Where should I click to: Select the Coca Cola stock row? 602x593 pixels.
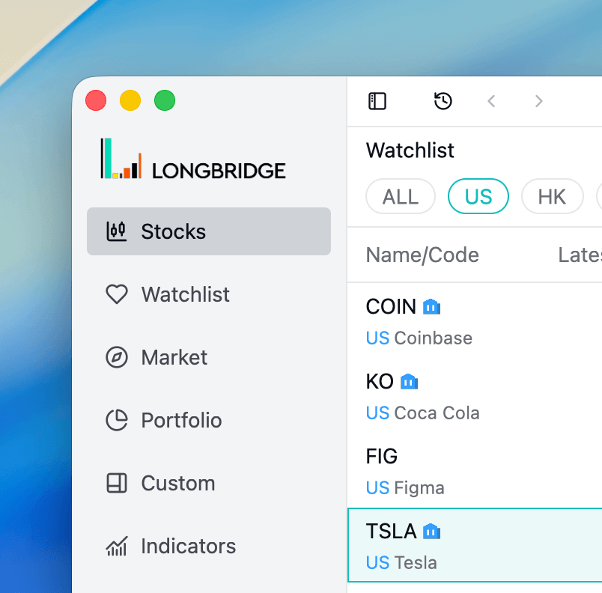(475, 396)
